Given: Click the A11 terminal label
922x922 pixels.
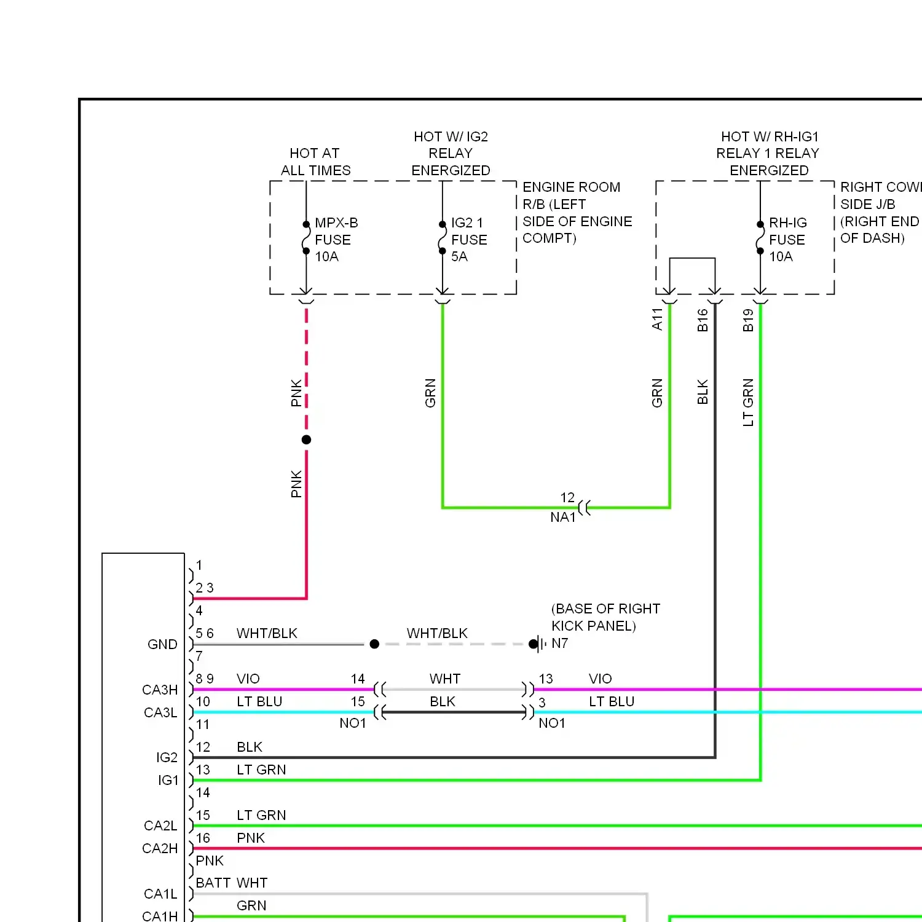Looking at the screenshot, I should coord(657,320).
